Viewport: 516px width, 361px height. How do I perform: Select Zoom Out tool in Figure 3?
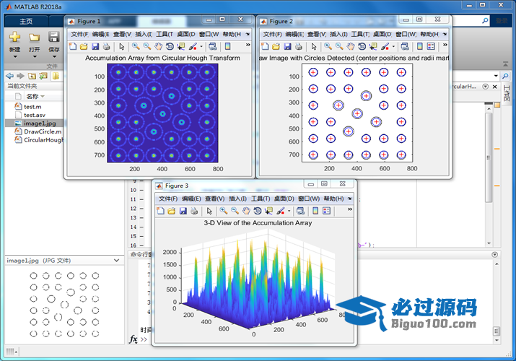point(235,211)
